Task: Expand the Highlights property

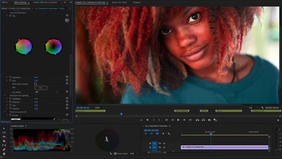Action: [x=7, y=98]
